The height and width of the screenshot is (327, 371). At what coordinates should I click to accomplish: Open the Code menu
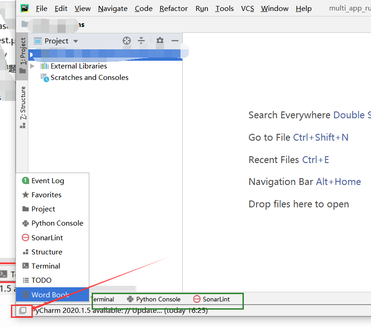144,9
